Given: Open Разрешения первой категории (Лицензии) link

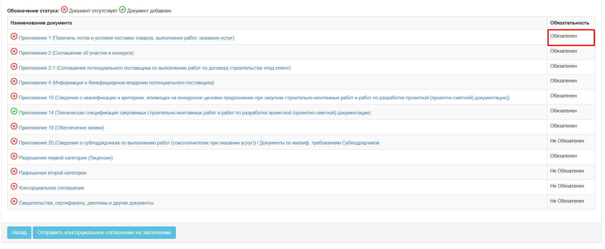Looking at the screenshot, I should (x=65, y=158).
